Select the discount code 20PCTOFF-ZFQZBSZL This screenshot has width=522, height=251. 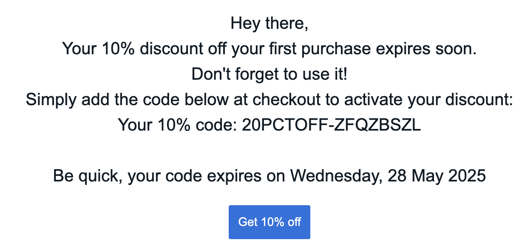click(331, 125)
